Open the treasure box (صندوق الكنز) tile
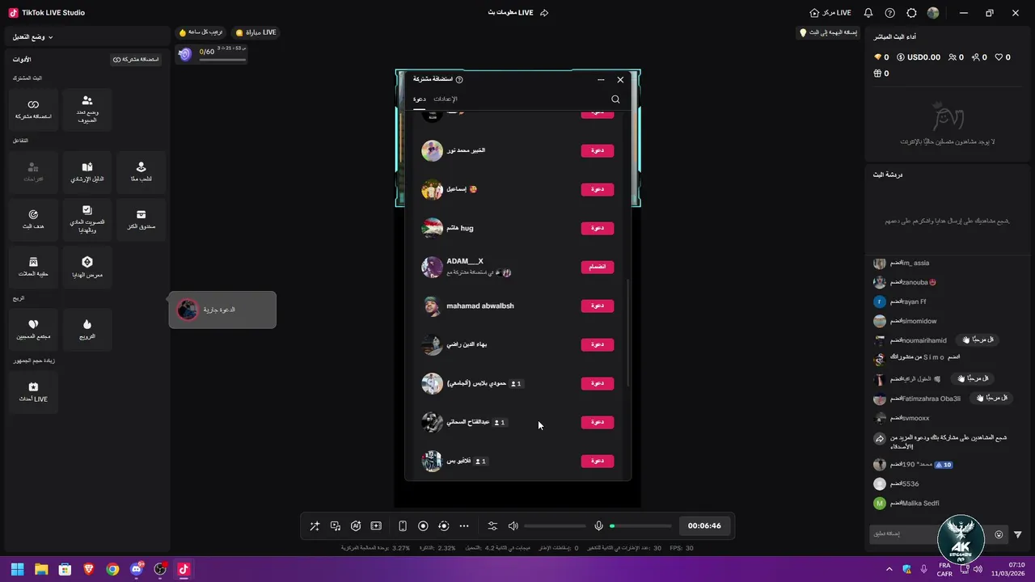This screenshot has height=582, width=1035. [141, 219]
